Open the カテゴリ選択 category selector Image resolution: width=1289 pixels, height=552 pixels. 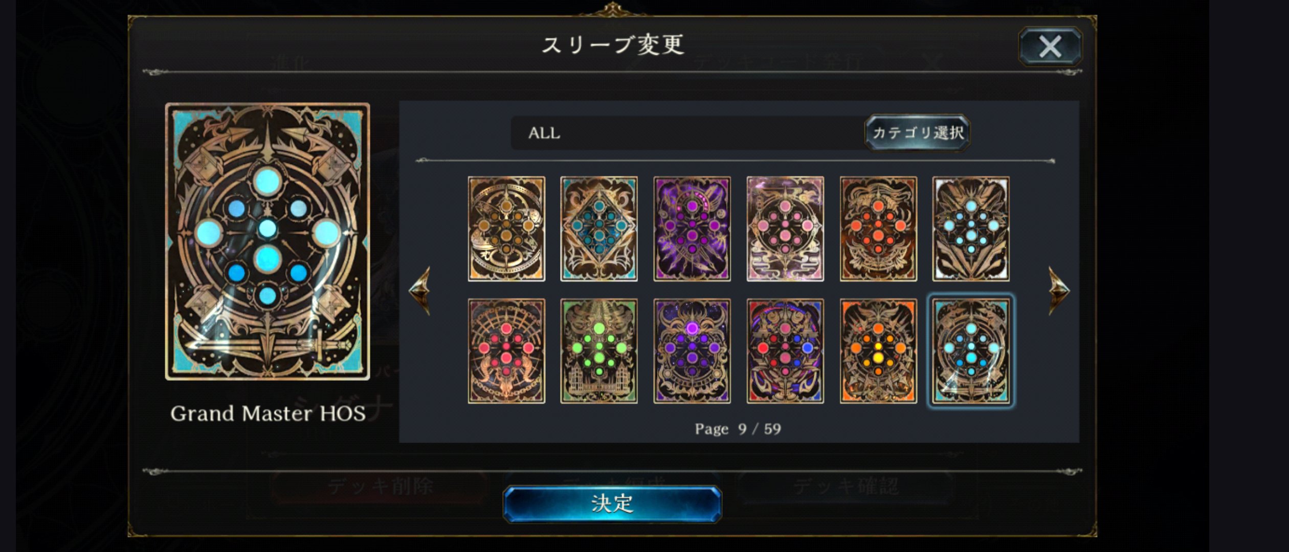click(x=918, y=133)
